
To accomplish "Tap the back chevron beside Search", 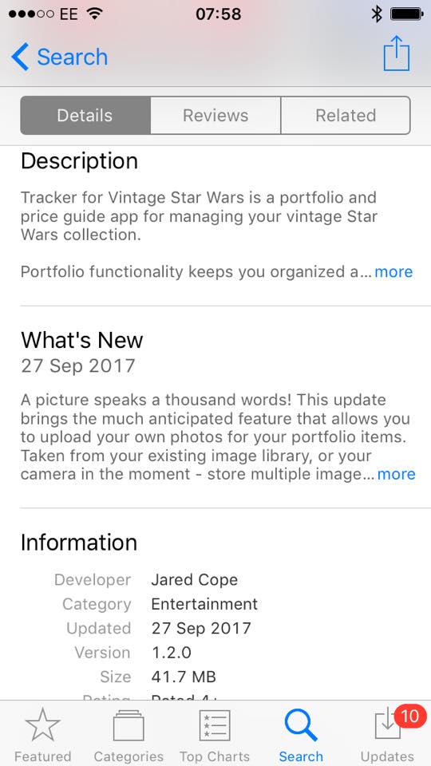I will 20,57.
